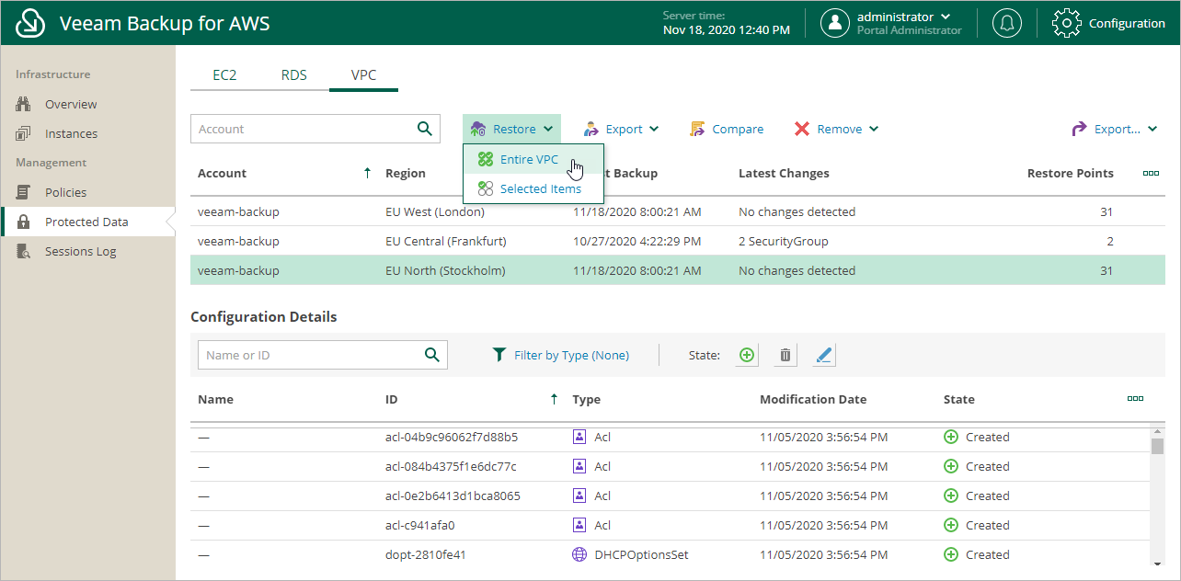
Task: Select the EU Central (Frankfurt) row
Action: 678,241
